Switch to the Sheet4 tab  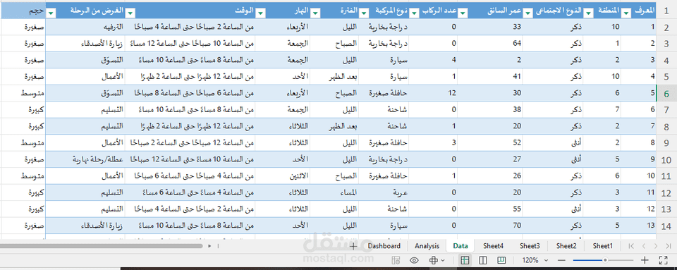(493, 246)
